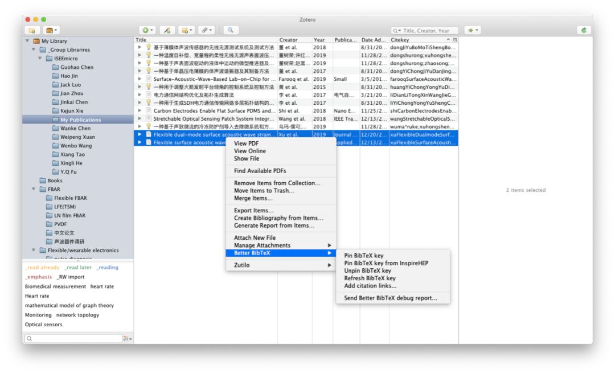The height and width of the screenshot is (373, 615).
Task: Select the Guohao Chen collection
Action: click(x=76, y=67)
